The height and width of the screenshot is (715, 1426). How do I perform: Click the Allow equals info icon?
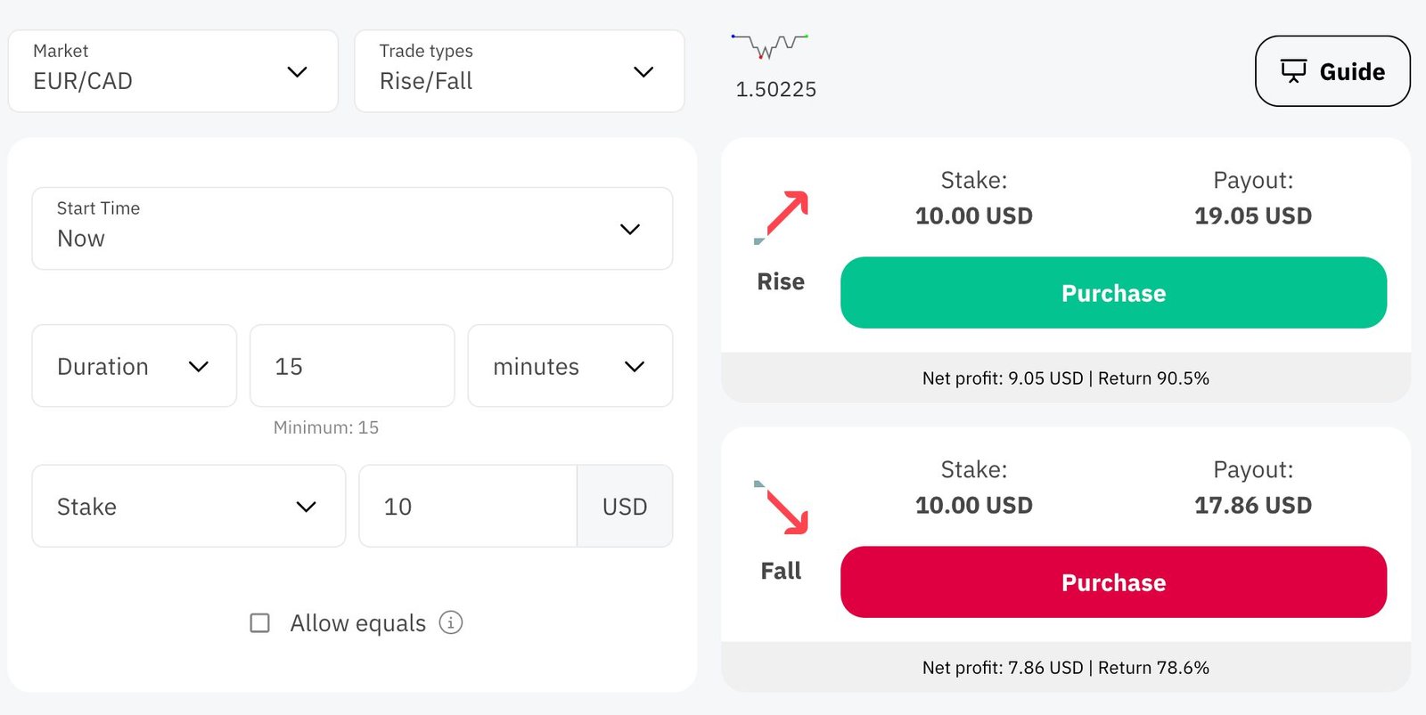pos(451,622)
